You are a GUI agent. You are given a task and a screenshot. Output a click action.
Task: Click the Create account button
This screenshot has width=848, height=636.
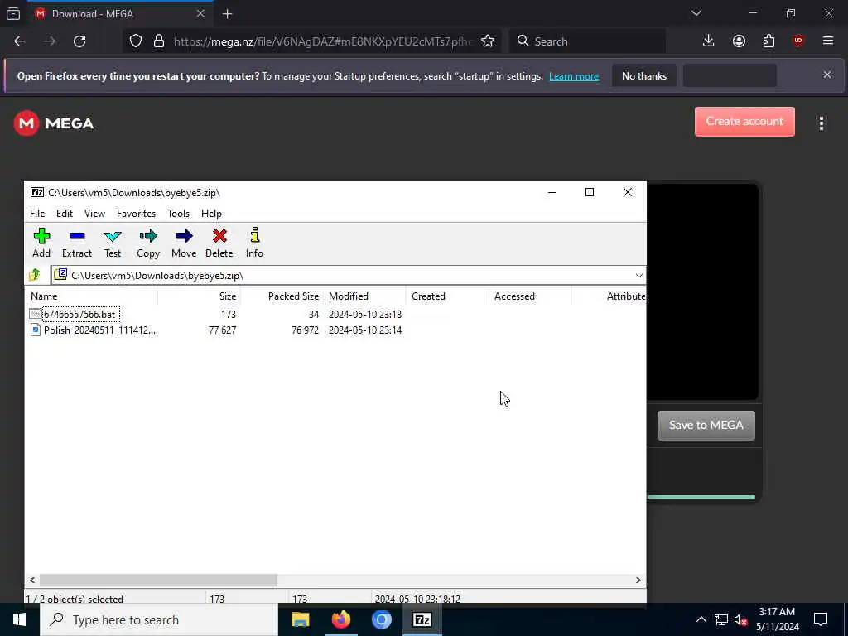point(744,122)
